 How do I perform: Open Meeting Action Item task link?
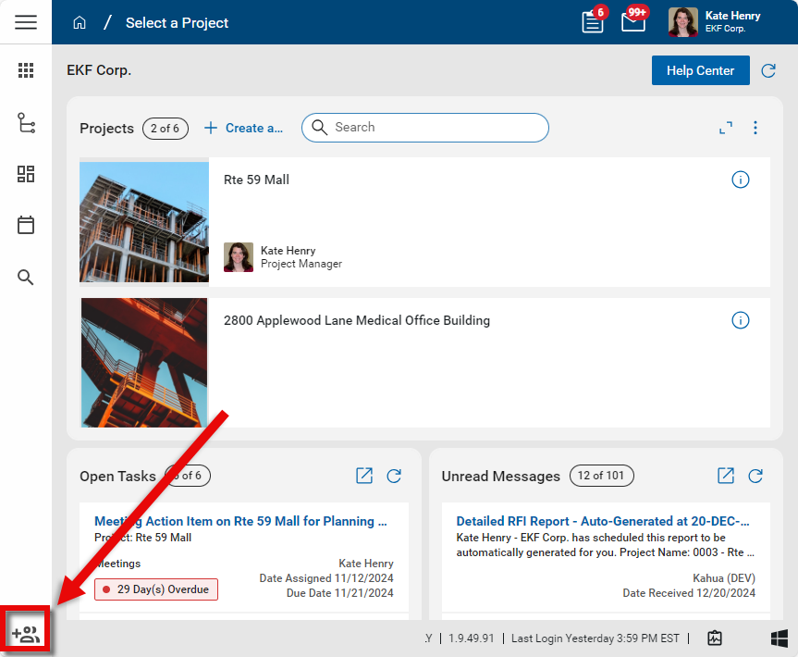pos(240,521)
